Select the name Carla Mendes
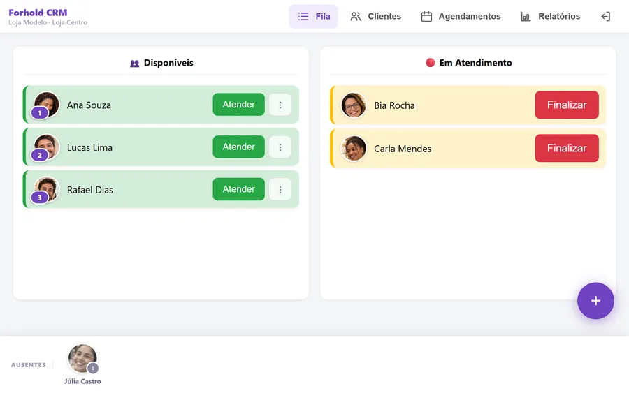This screenshot has height=393, width=629. [x=403, y=149]
